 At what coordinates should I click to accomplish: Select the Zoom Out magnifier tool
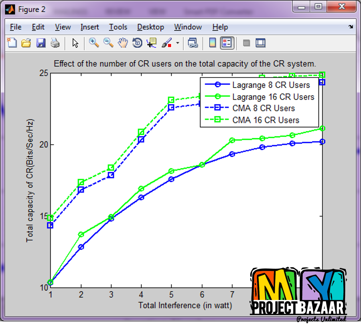108,43
